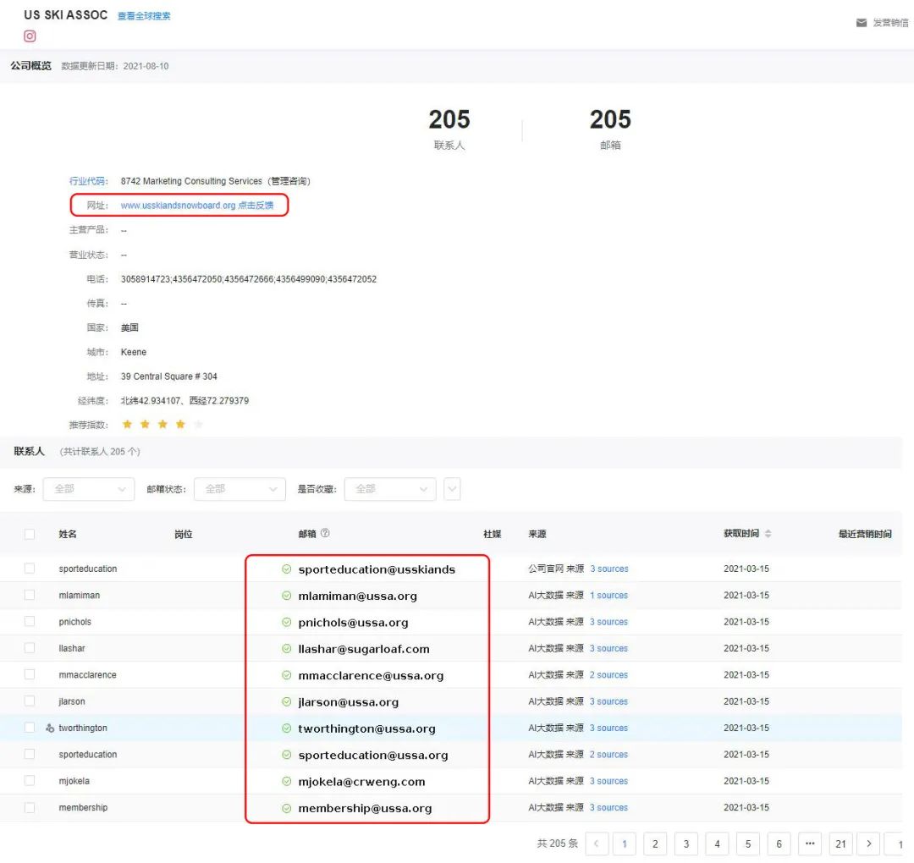This screenshot has width=914, height=863.
Task: Open the 是否收藏 filter dropdown
Action: (390, 489)
